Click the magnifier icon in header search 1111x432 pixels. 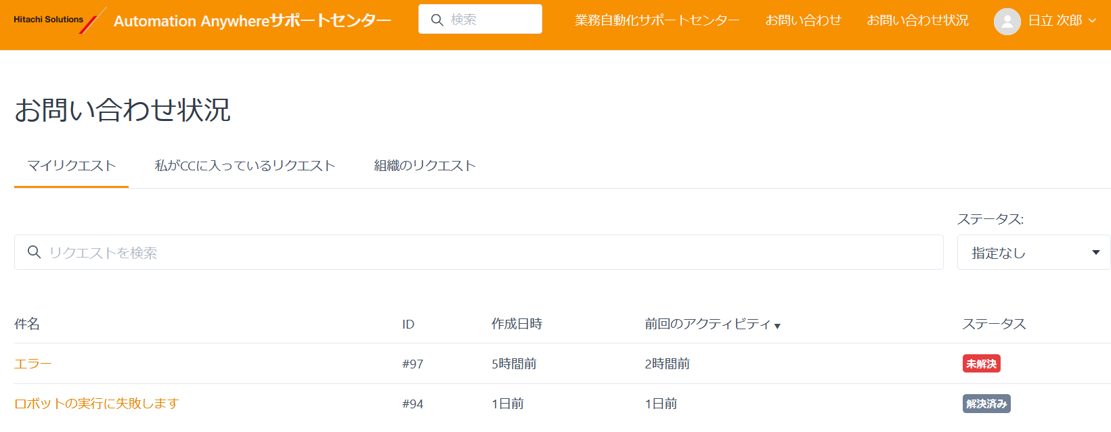(x=437, y=20)
